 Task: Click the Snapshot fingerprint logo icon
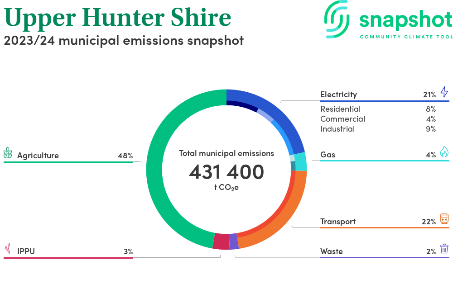[x=338, y=19]
